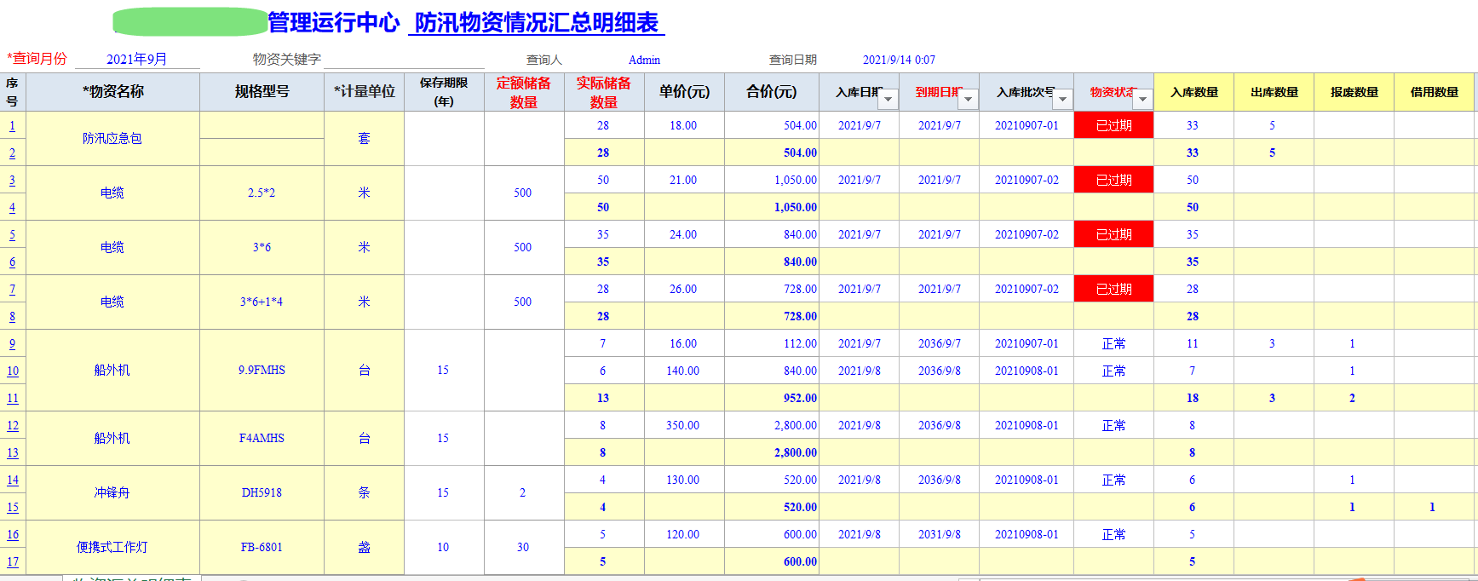
Task: Select the red 已过期 status for 防汛应急包
Action: click(1113, 126)
